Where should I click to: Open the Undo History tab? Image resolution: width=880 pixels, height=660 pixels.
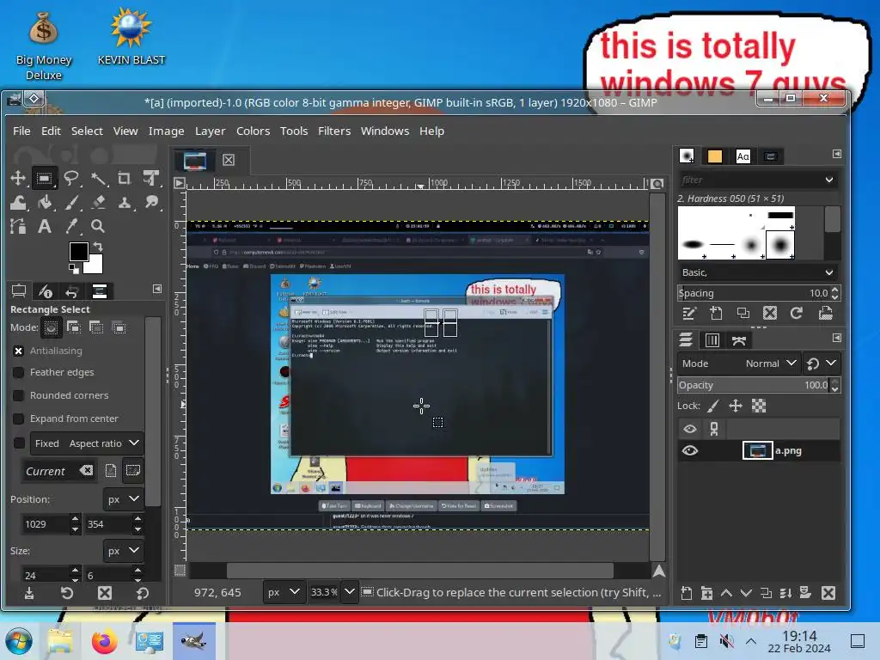72,290
